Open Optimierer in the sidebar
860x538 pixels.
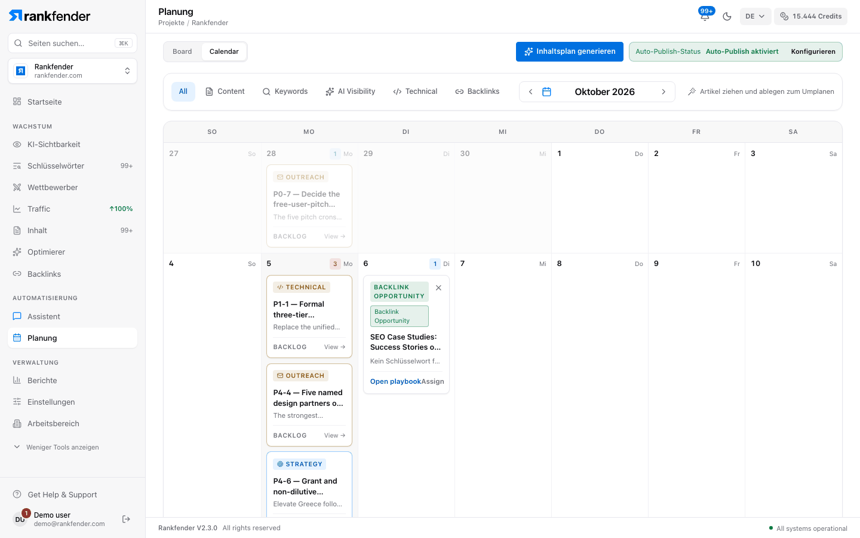click(72, 252)
